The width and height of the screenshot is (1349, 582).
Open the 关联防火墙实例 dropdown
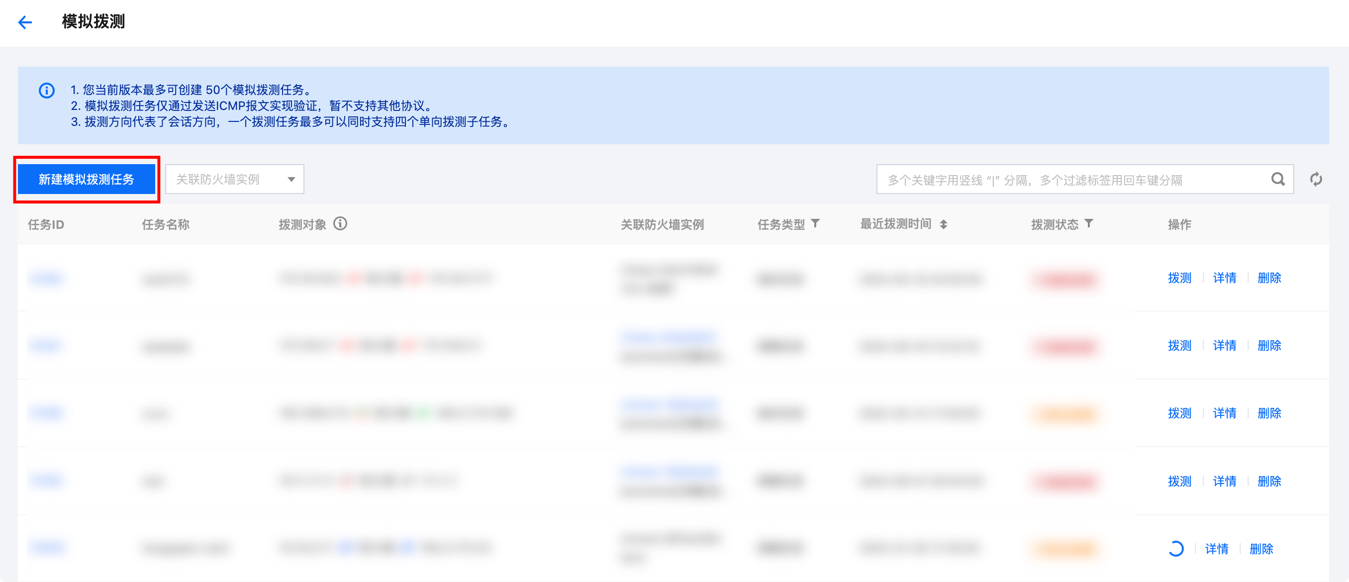coord(225,180)
